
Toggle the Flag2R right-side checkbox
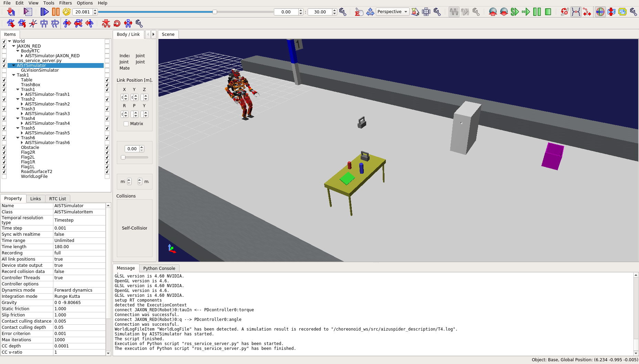(x=107, y=152)
